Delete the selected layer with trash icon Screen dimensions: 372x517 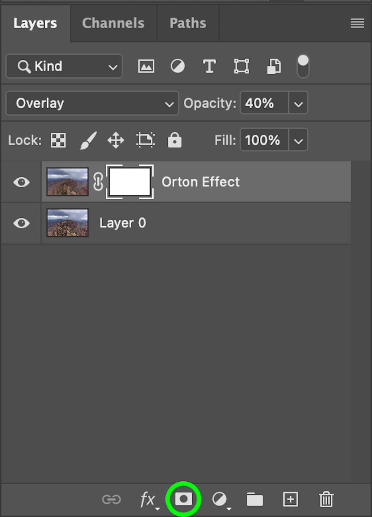point(326,500)
